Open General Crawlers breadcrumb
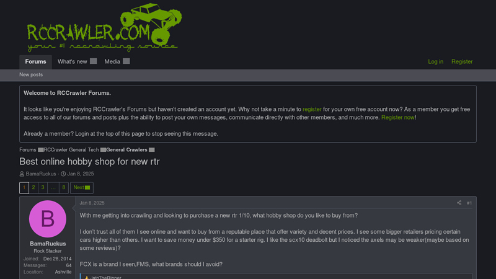The width and height of the screenshot is (496, 279). tap(126, 150)
